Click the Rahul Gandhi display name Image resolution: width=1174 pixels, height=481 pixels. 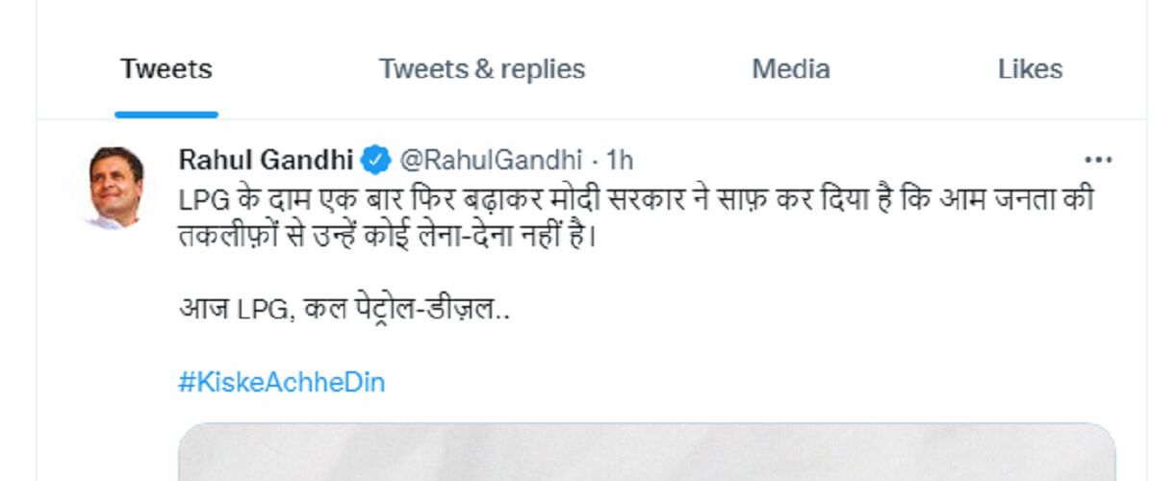pos(266,159)
